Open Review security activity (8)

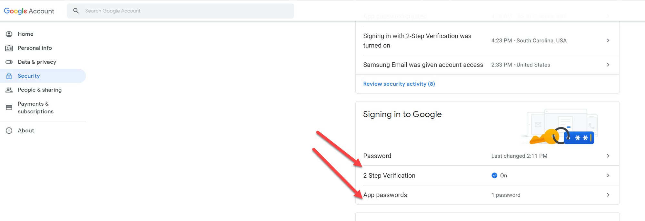coord(399,84)
